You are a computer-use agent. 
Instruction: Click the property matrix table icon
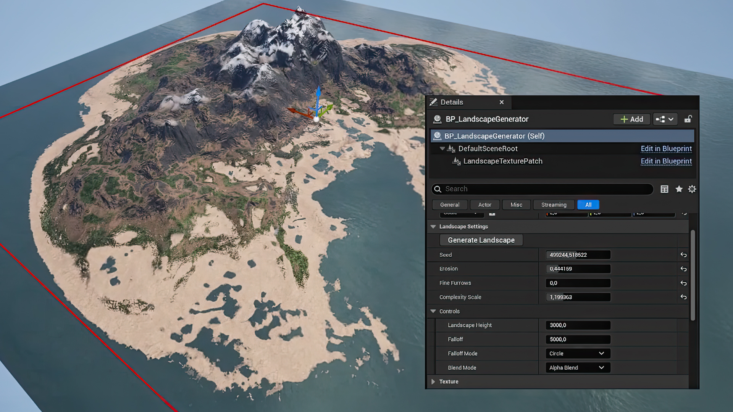click(664, 189)
